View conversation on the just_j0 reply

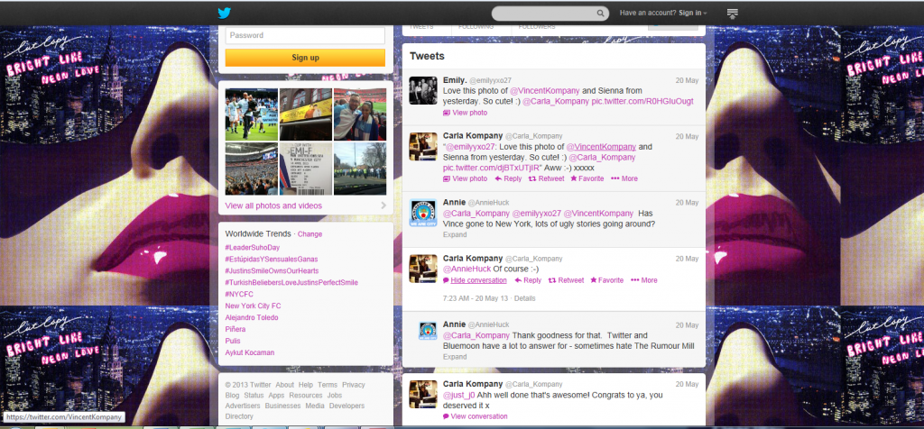475,416
